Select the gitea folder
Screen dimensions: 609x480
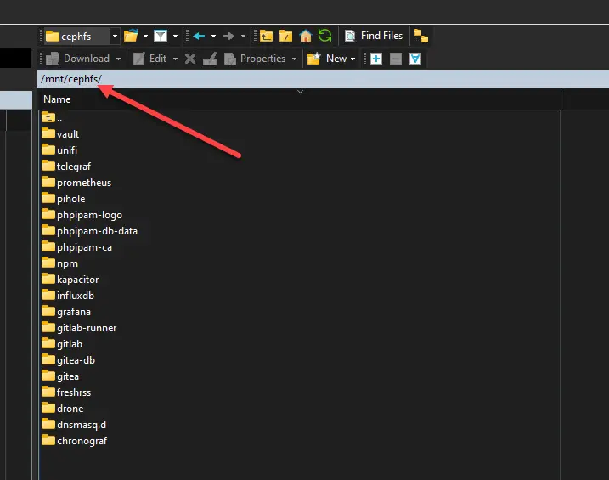[60, 376]
